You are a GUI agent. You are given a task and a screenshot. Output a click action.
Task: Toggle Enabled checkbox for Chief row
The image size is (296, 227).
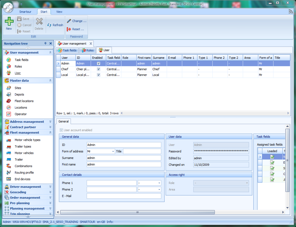(x=98, y=69)
